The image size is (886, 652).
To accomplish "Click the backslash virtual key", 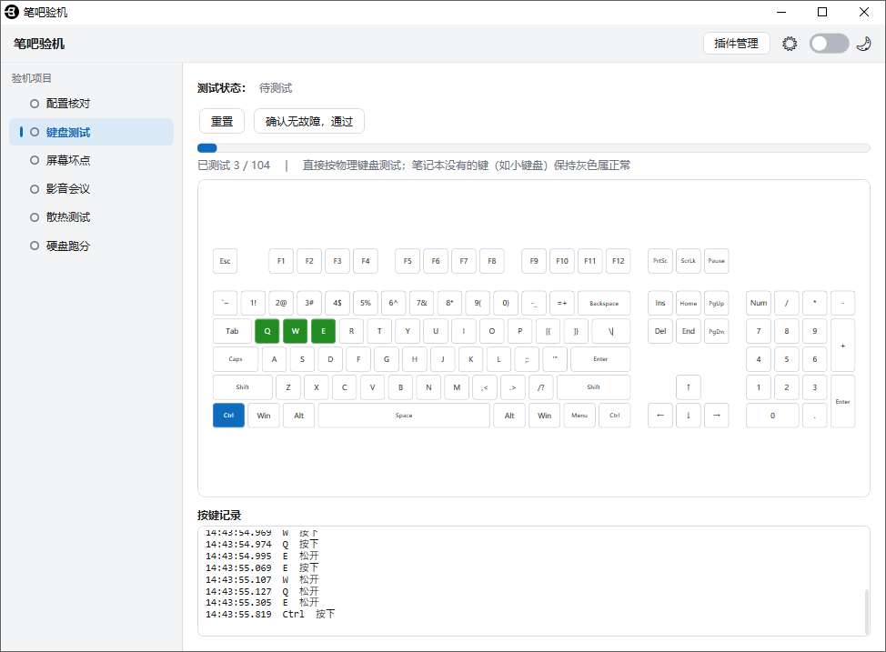I will (x=610, y=331).
